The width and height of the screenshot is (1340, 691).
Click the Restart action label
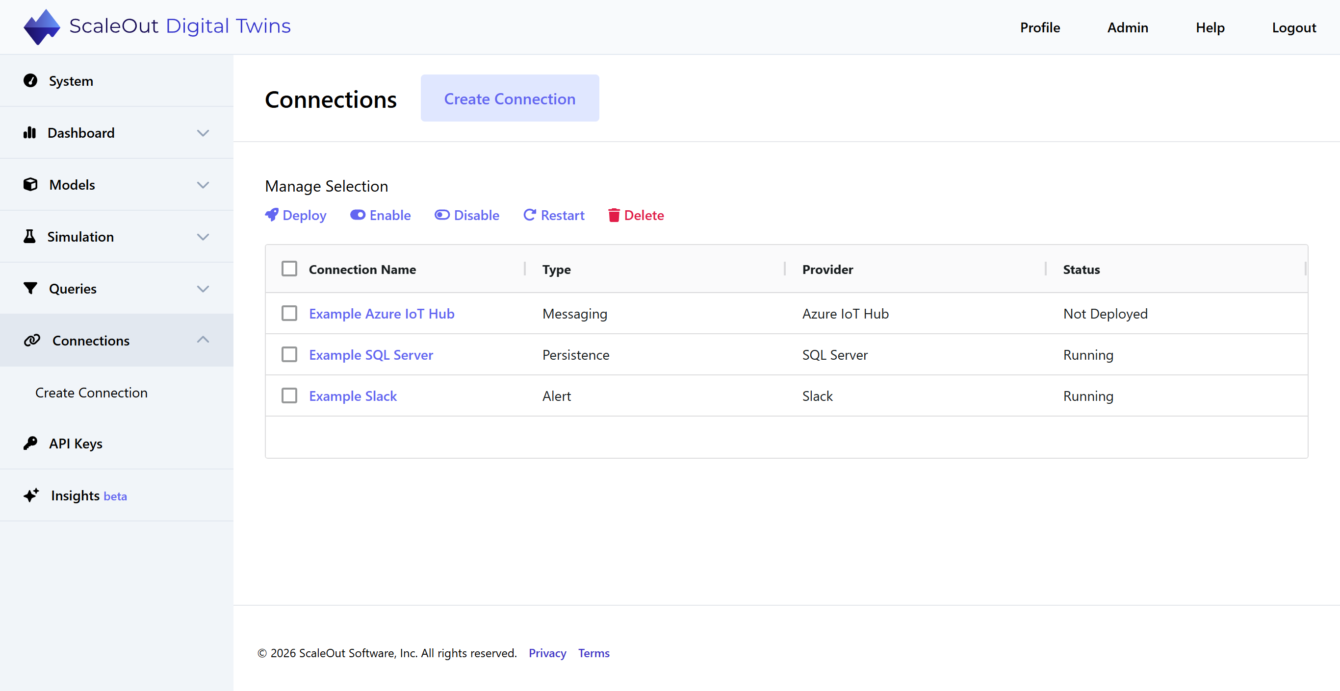point(562,215)
